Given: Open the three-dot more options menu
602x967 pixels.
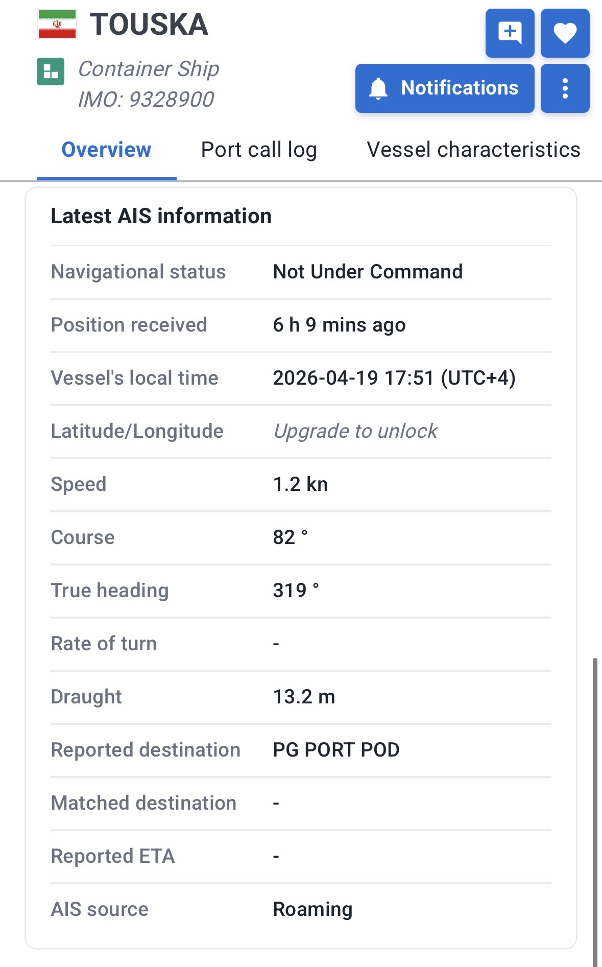Looking at the screenshot, I should (x=565, y=88).
